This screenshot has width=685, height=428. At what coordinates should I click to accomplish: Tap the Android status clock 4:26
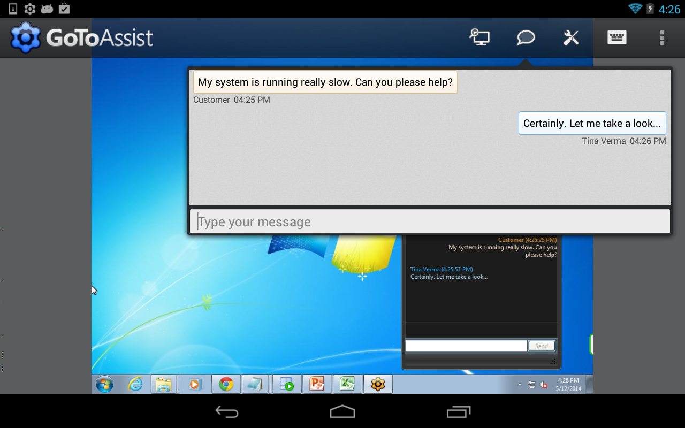tap(669, 9)
